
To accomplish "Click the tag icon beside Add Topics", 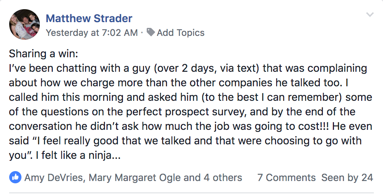I will (x=151, y=32).
